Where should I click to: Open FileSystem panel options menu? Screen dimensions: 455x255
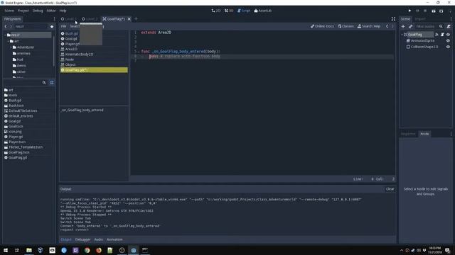coord(54,19)
